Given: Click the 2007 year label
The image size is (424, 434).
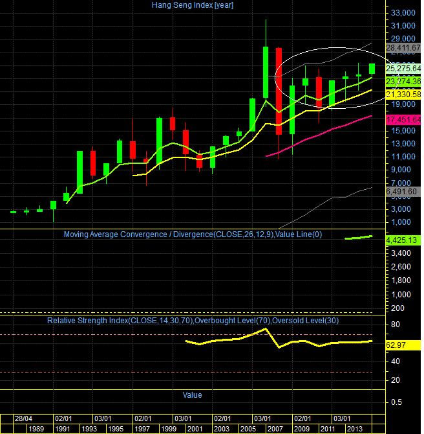Looking at the screenshot, I should tap(275, 429).
